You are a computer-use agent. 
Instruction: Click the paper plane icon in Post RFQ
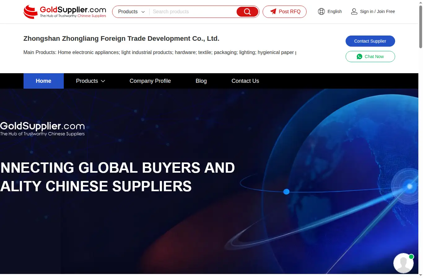[273, 11]
